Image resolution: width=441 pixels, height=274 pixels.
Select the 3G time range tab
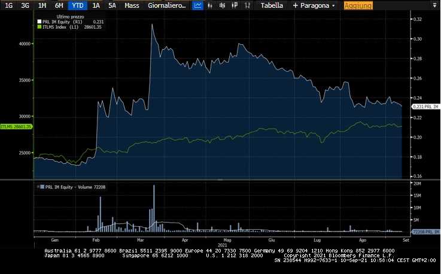pyautogui.click(x=25, y=5)
